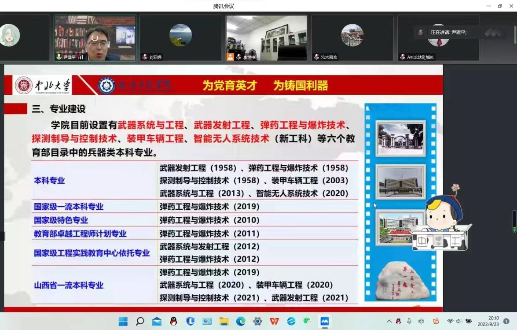Select participant 刘亚娟 video tile

click(180, 38)
